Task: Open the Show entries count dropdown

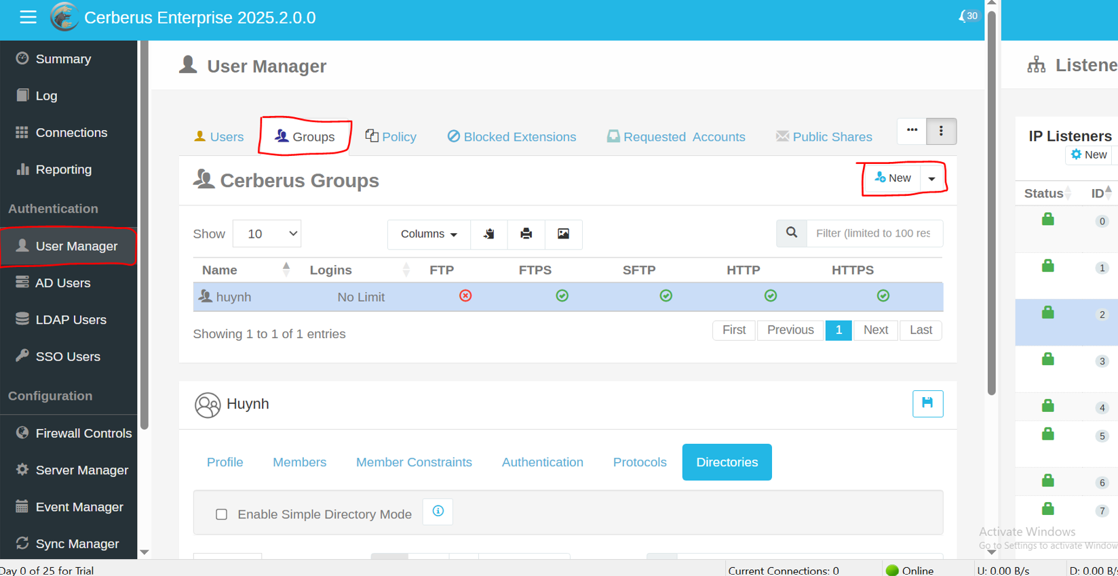Action: click(x=267, y=234)
